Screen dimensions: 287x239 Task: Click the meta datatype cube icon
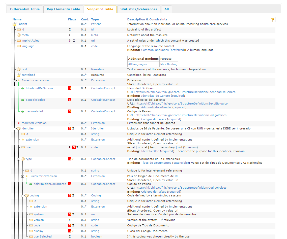19,35
